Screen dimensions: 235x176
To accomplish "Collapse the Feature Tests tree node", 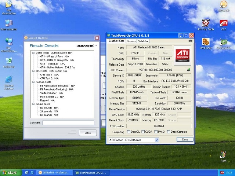I will coord(33,82).
